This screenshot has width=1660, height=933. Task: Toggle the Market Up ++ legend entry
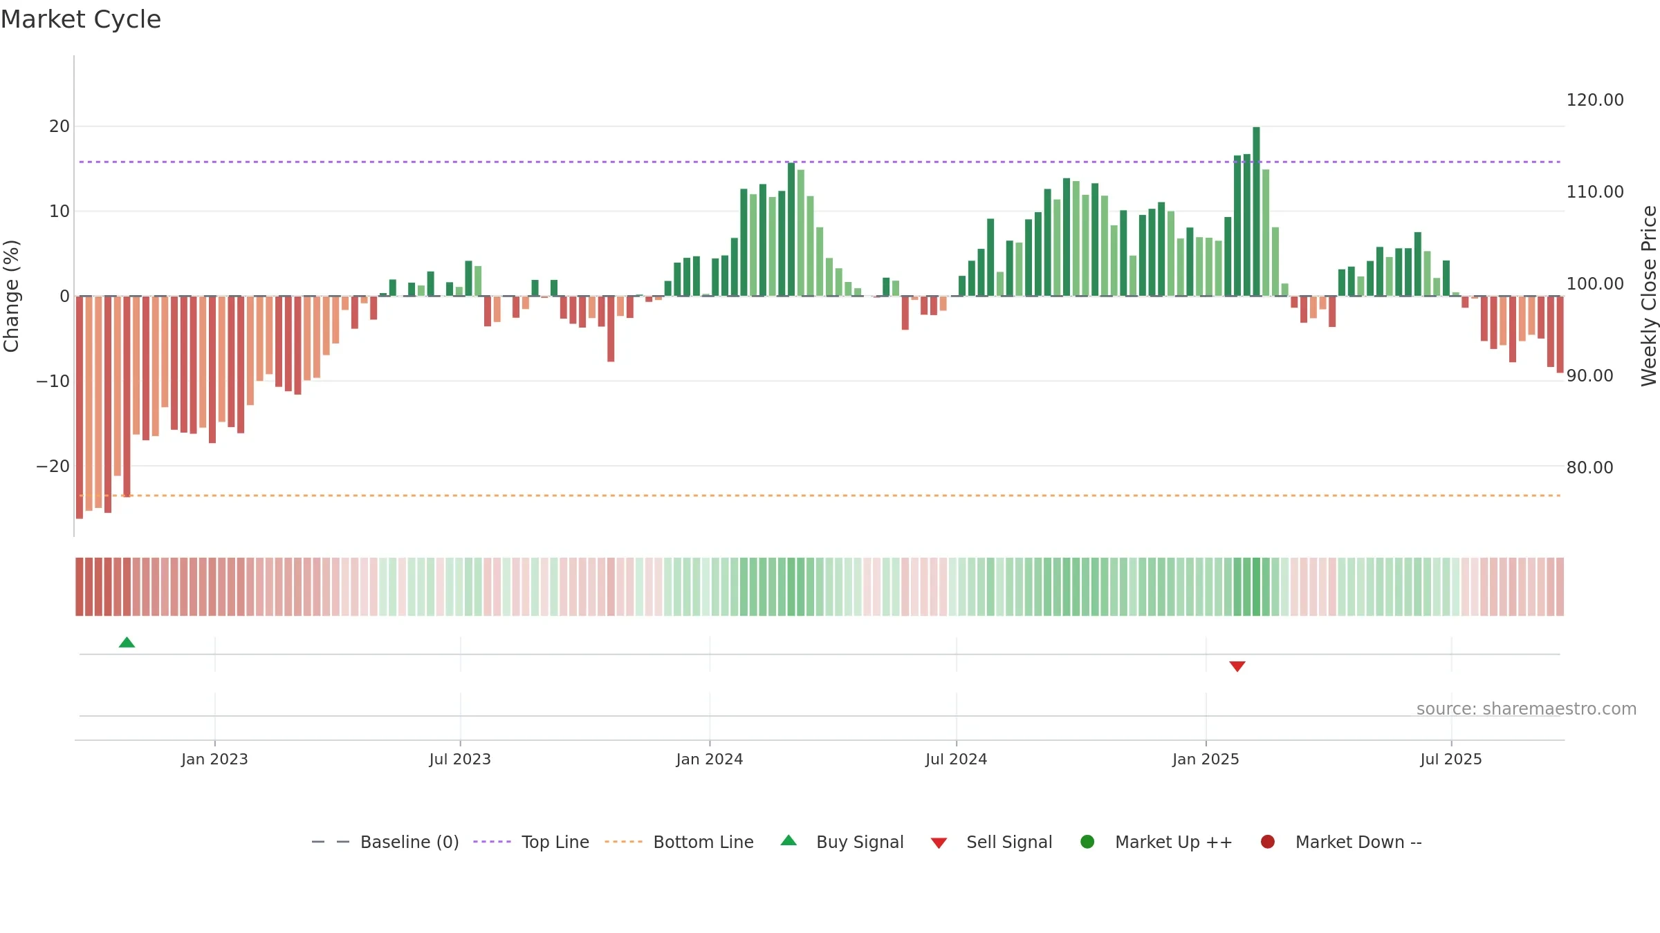[1156, 842]
